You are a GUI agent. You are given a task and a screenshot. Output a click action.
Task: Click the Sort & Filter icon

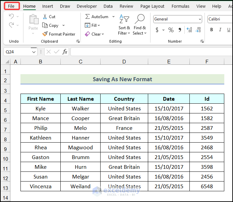pos(124,19)
